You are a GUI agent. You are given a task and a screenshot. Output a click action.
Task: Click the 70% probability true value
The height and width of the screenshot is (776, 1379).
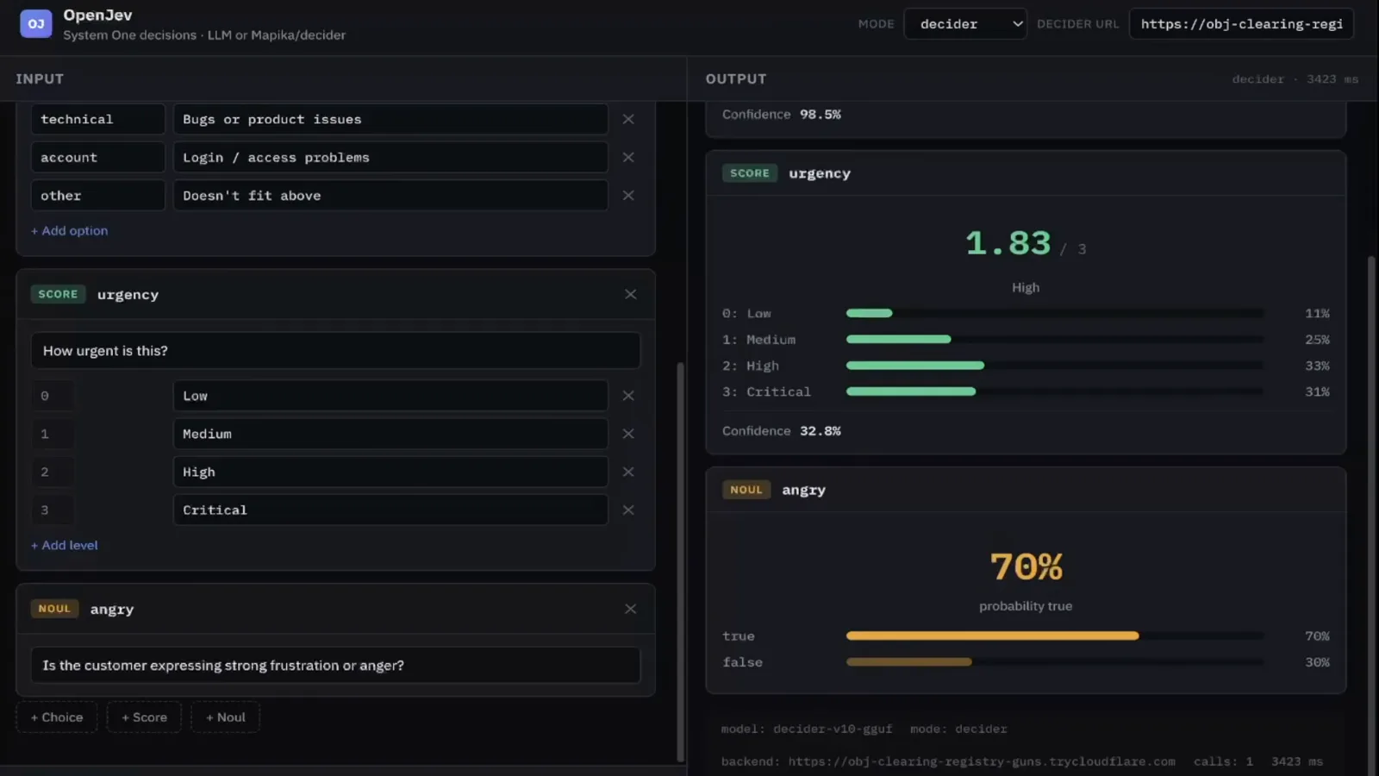(1026, 567)
